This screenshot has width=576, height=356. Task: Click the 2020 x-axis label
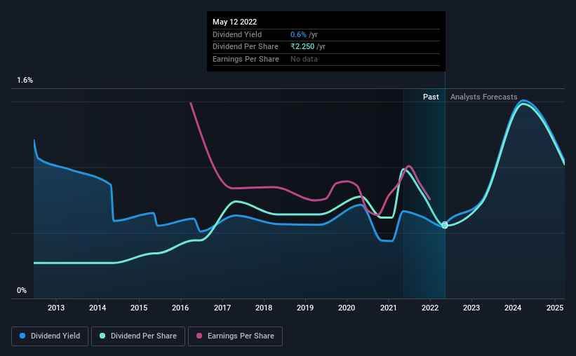click(347, 308)
